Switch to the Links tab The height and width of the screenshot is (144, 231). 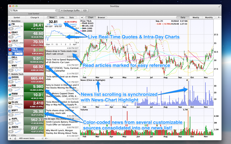(62, 18)
